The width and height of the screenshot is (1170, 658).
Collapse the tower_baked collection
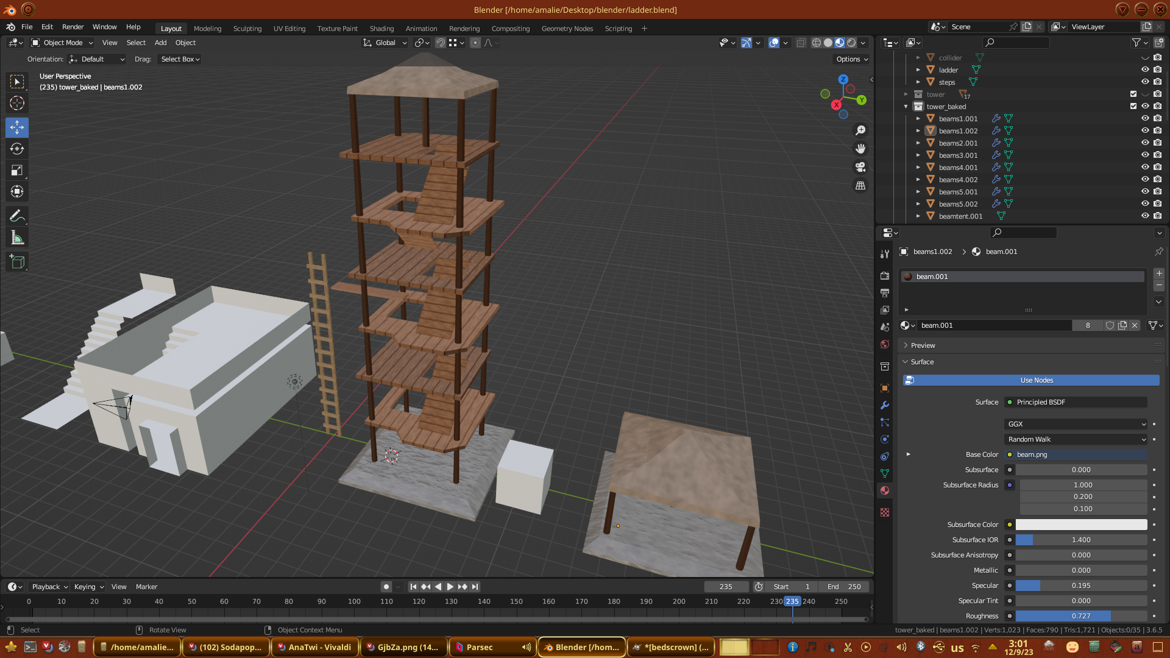pyautogui.click(x=906, y=107)
